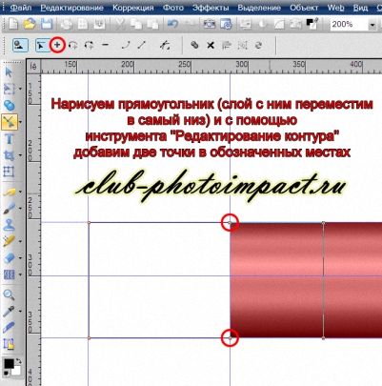Select the yellow Retouch smudge tool
This screenshot has width=382, height=386.
click(10, 193)
